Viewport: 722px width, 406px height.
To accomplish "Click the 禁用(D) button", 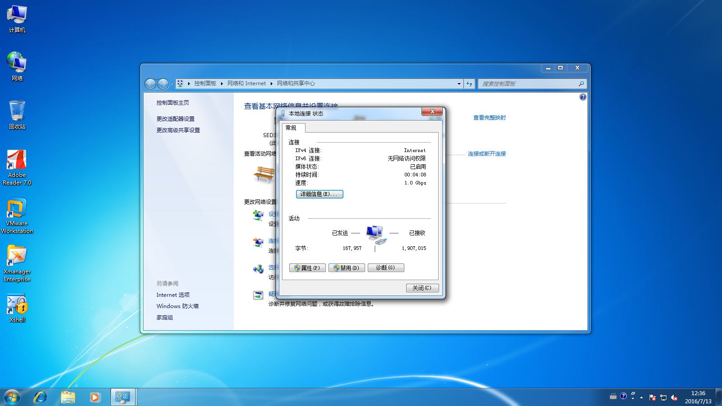I will 347,268.
